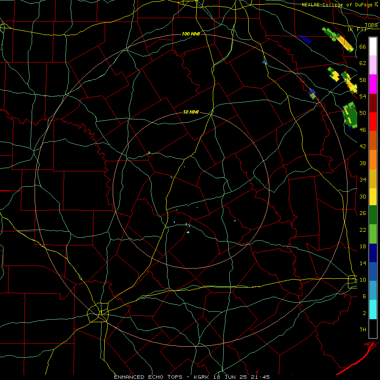Click the navy 14-18 kft legend swatch

(x=373, y=253)
